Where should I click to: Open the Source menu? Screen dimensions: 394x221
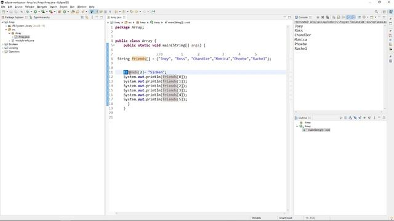pos(18,7)
